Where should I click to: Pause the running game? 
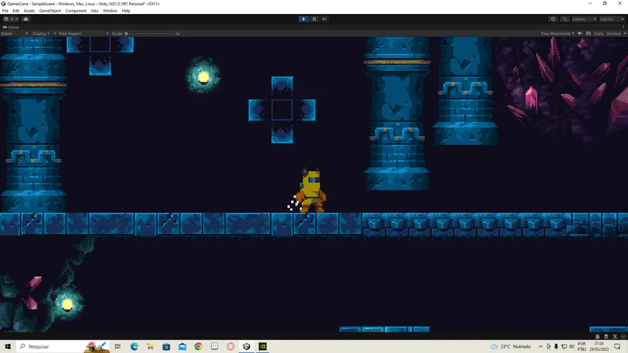314,19
